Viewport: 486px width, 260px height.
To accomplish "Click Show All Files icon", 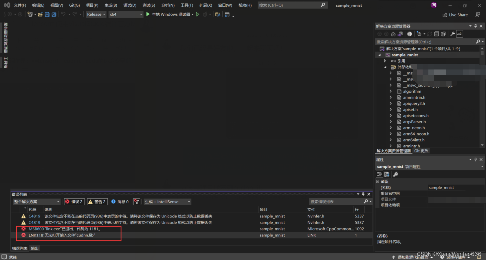I will click(443, 34).
